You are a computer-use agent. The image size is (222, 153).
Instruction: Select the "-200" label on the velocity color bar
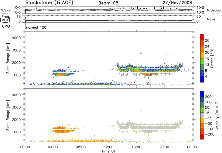[x=210, y=134]
